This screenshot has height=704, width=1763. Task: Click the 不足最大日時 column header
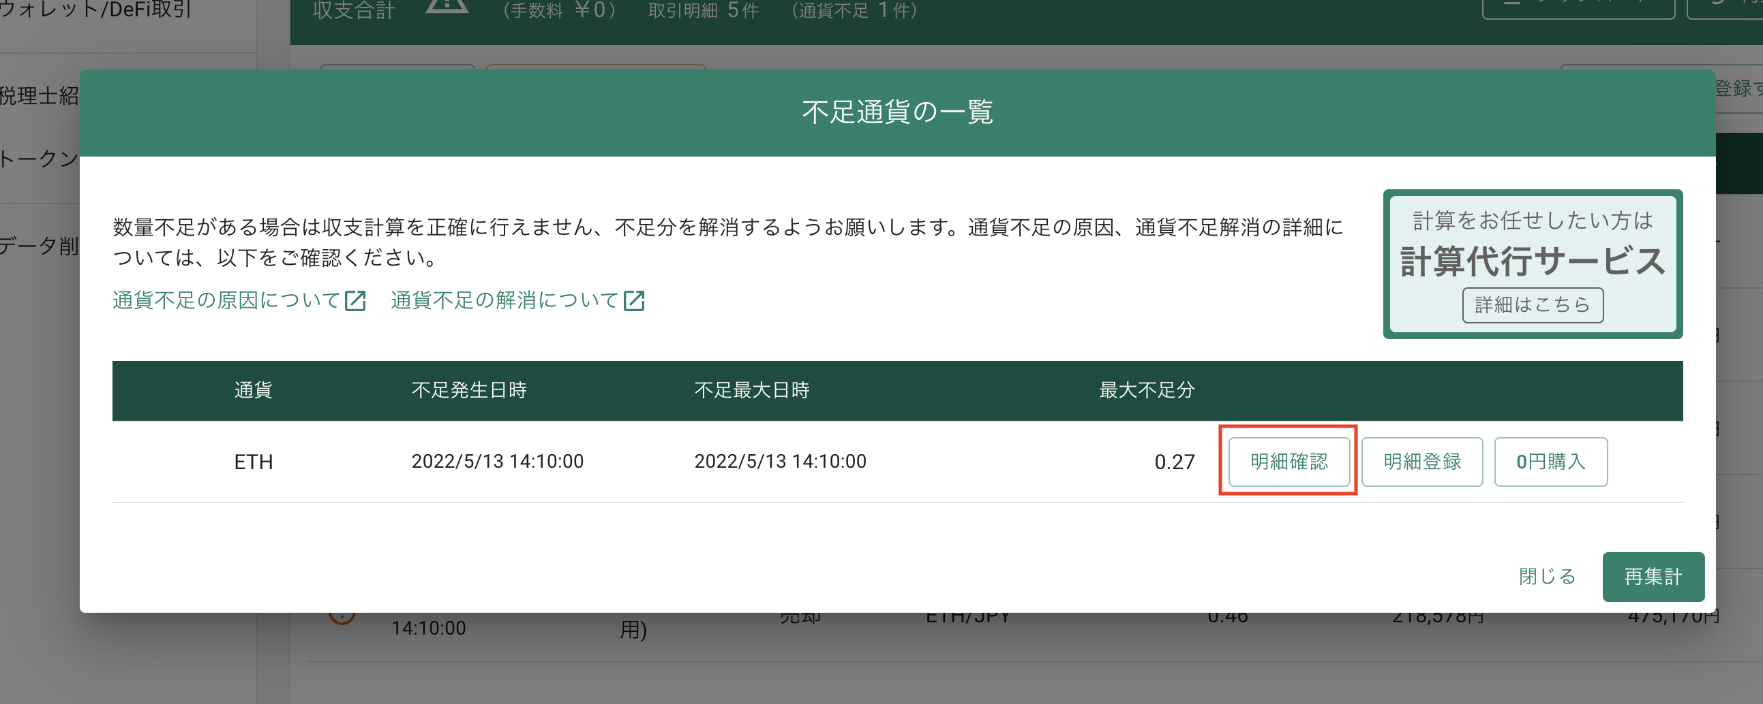point(751,390)
